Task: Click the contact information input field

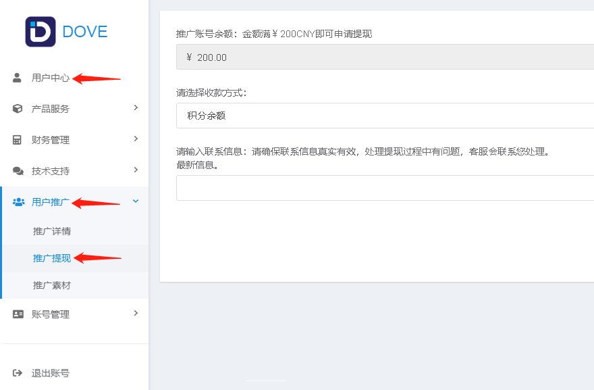Action: (x=385, y=188)
